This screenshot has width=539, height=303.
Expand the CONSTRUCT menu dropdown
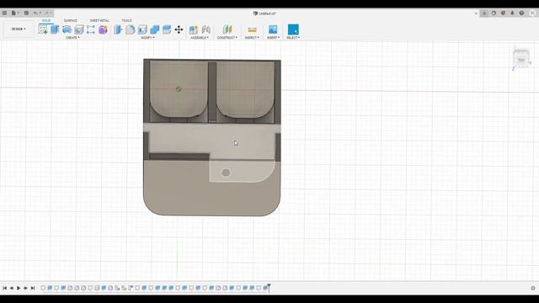pos(227,37)
